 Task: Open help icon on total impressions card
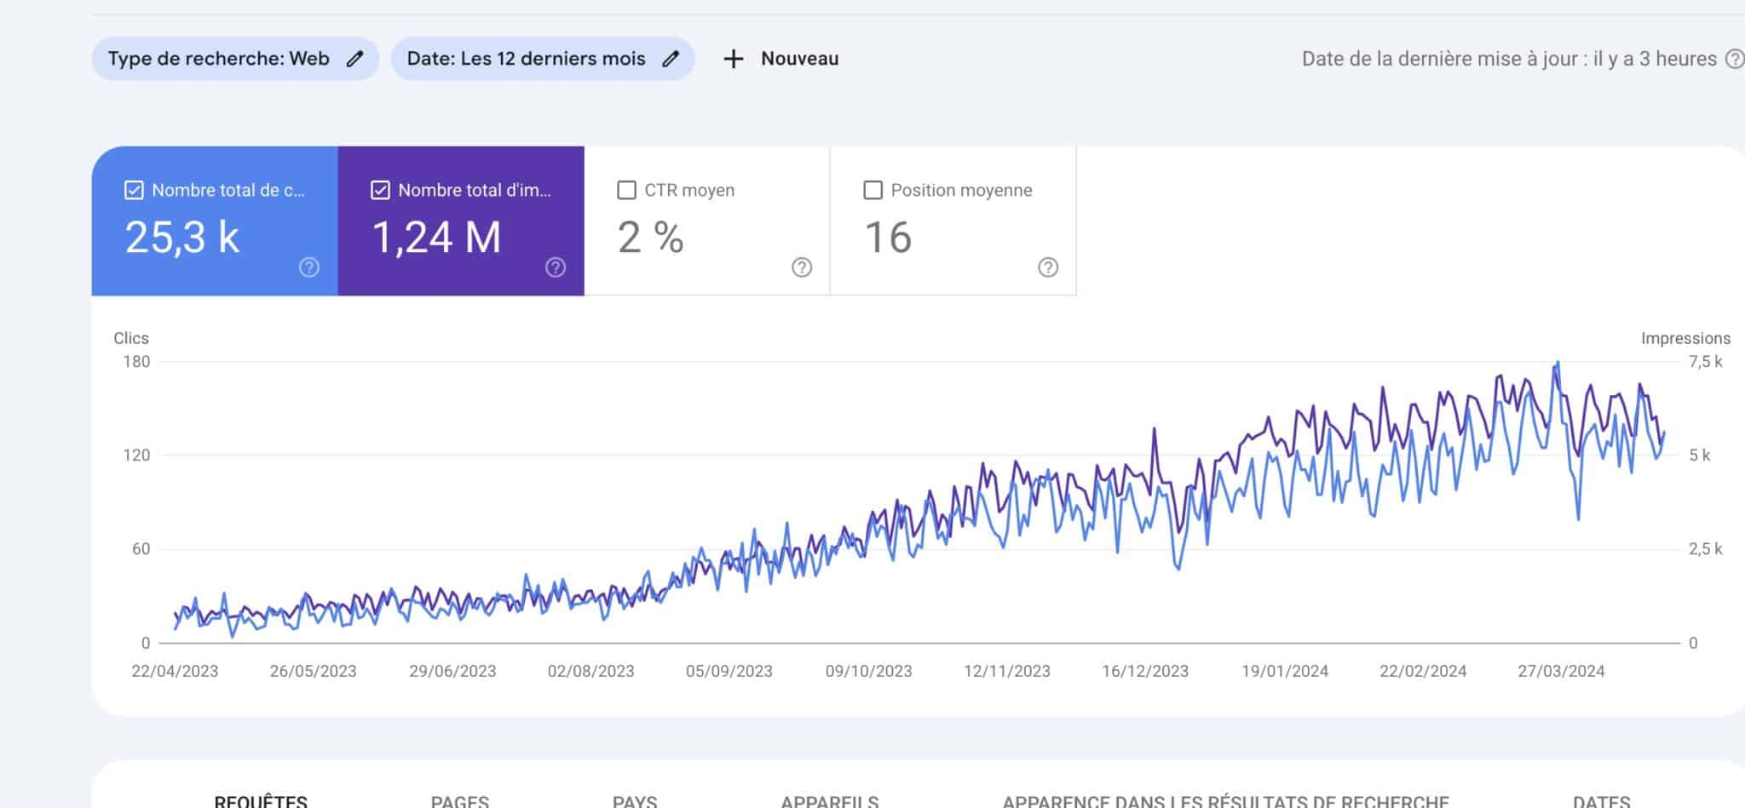point(555,267)
